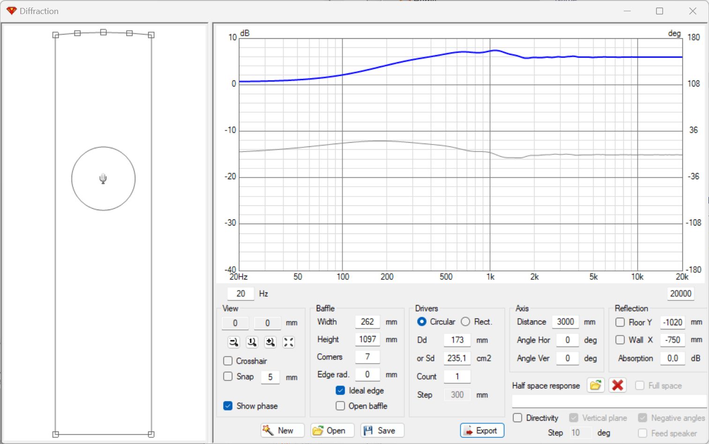The width and height of the screenshot is (709, 444).
Task: Enable the Crosshair checkbox
Action: [x=228, y=361]
